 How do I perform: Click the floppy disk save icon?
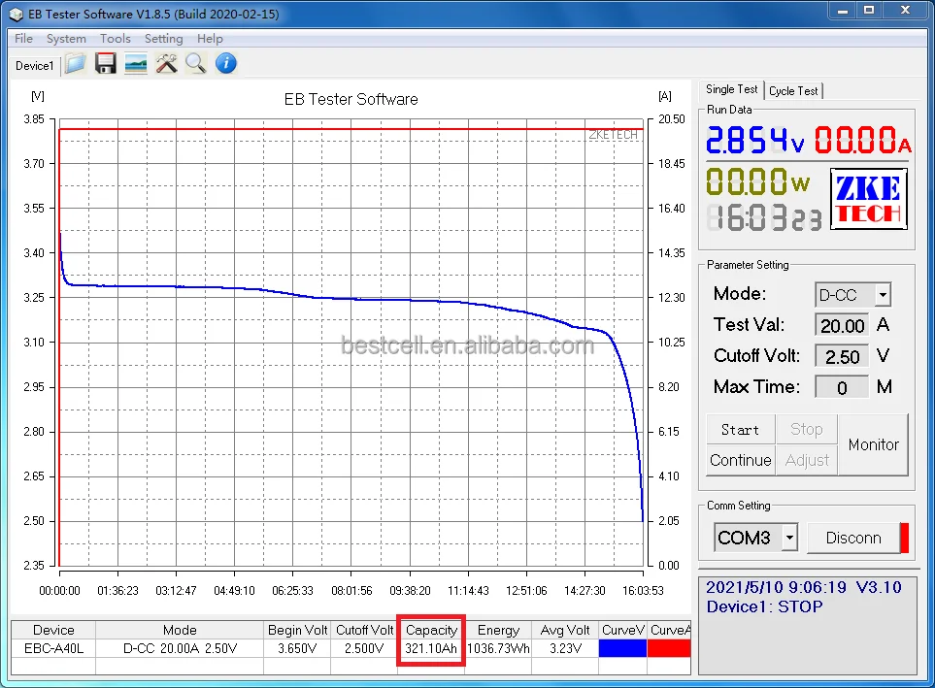pyautogui.click(x=106, y=64)
